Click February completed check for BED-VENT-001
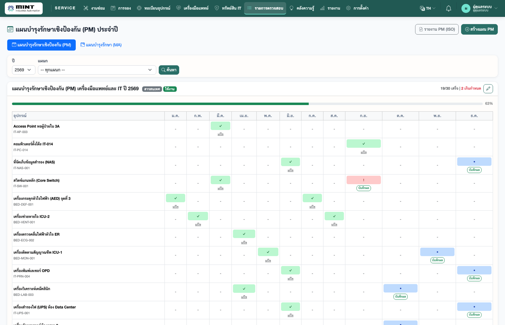 [198, 216]
